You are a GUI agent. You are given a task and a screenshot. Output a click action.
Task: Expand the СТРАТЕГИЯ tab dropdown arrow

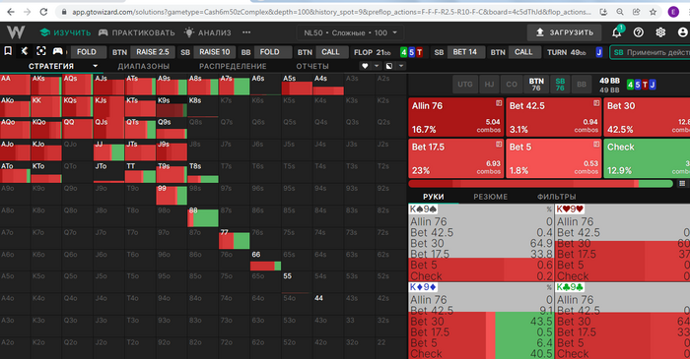[x=95, y=66]
